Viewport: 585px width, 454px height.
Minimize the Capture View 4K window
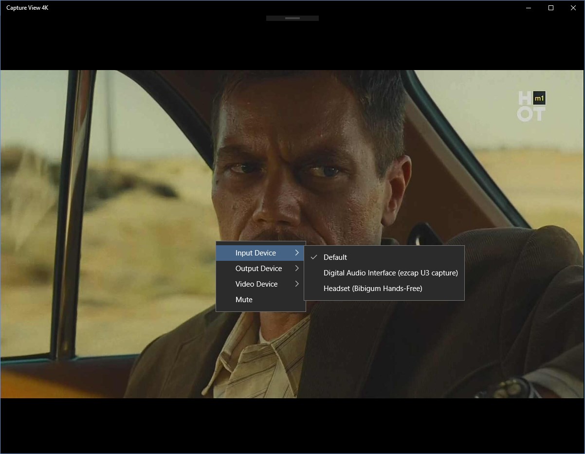click(529, 8)
